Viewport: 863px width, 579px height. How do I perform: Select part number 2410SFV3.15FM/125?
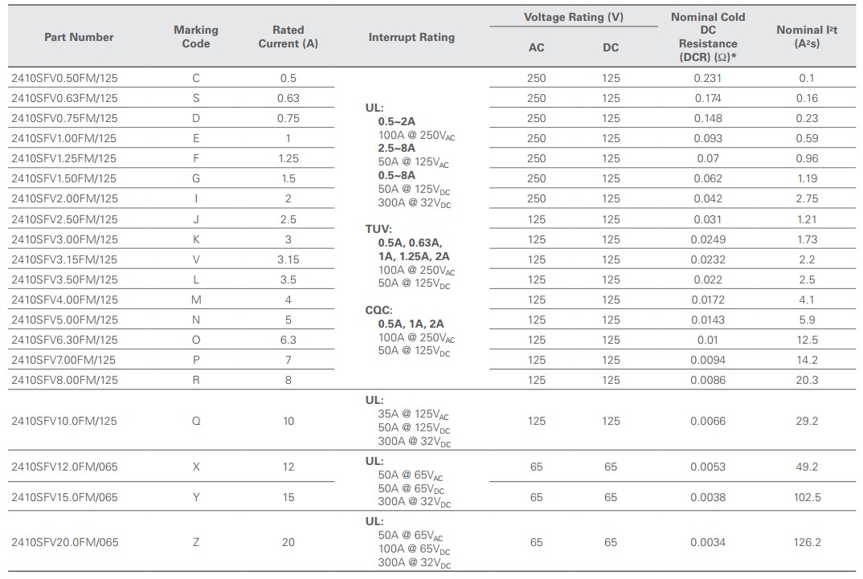tap(64, 259)
